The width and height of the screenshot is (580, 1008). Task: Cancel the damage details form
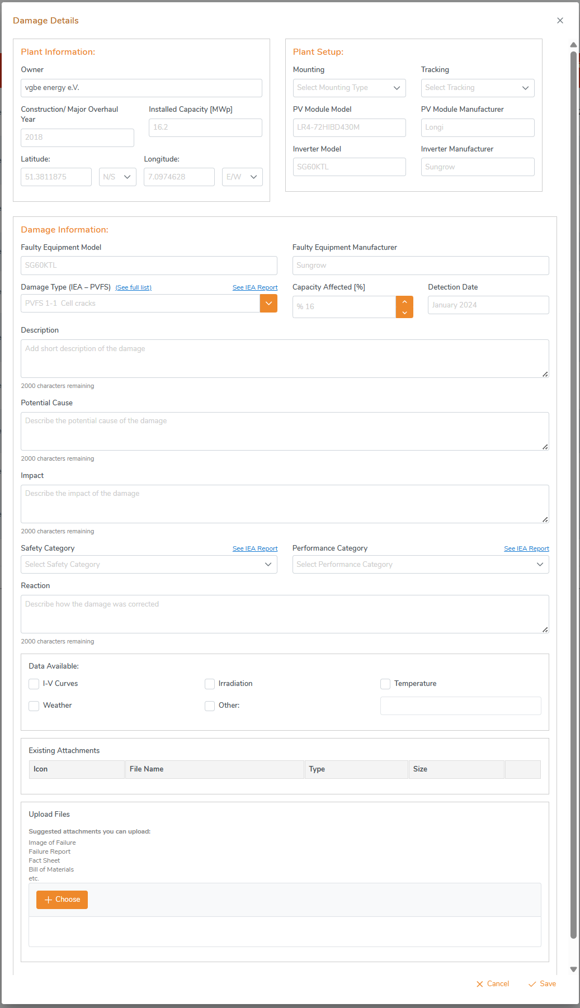(493, 984)
